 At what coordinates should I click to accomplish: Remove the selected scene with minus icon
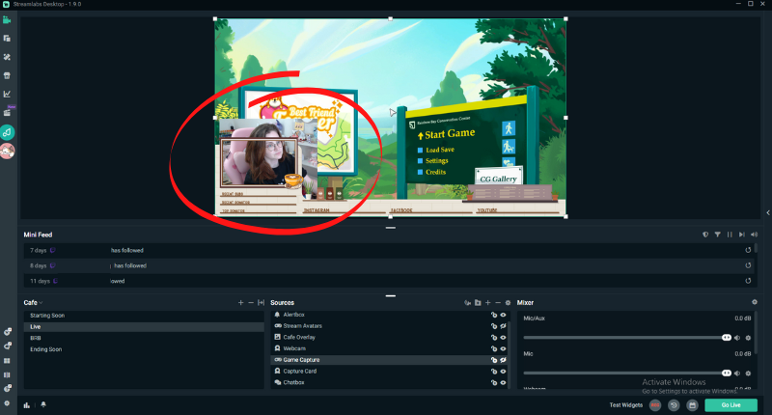(251, 302)
